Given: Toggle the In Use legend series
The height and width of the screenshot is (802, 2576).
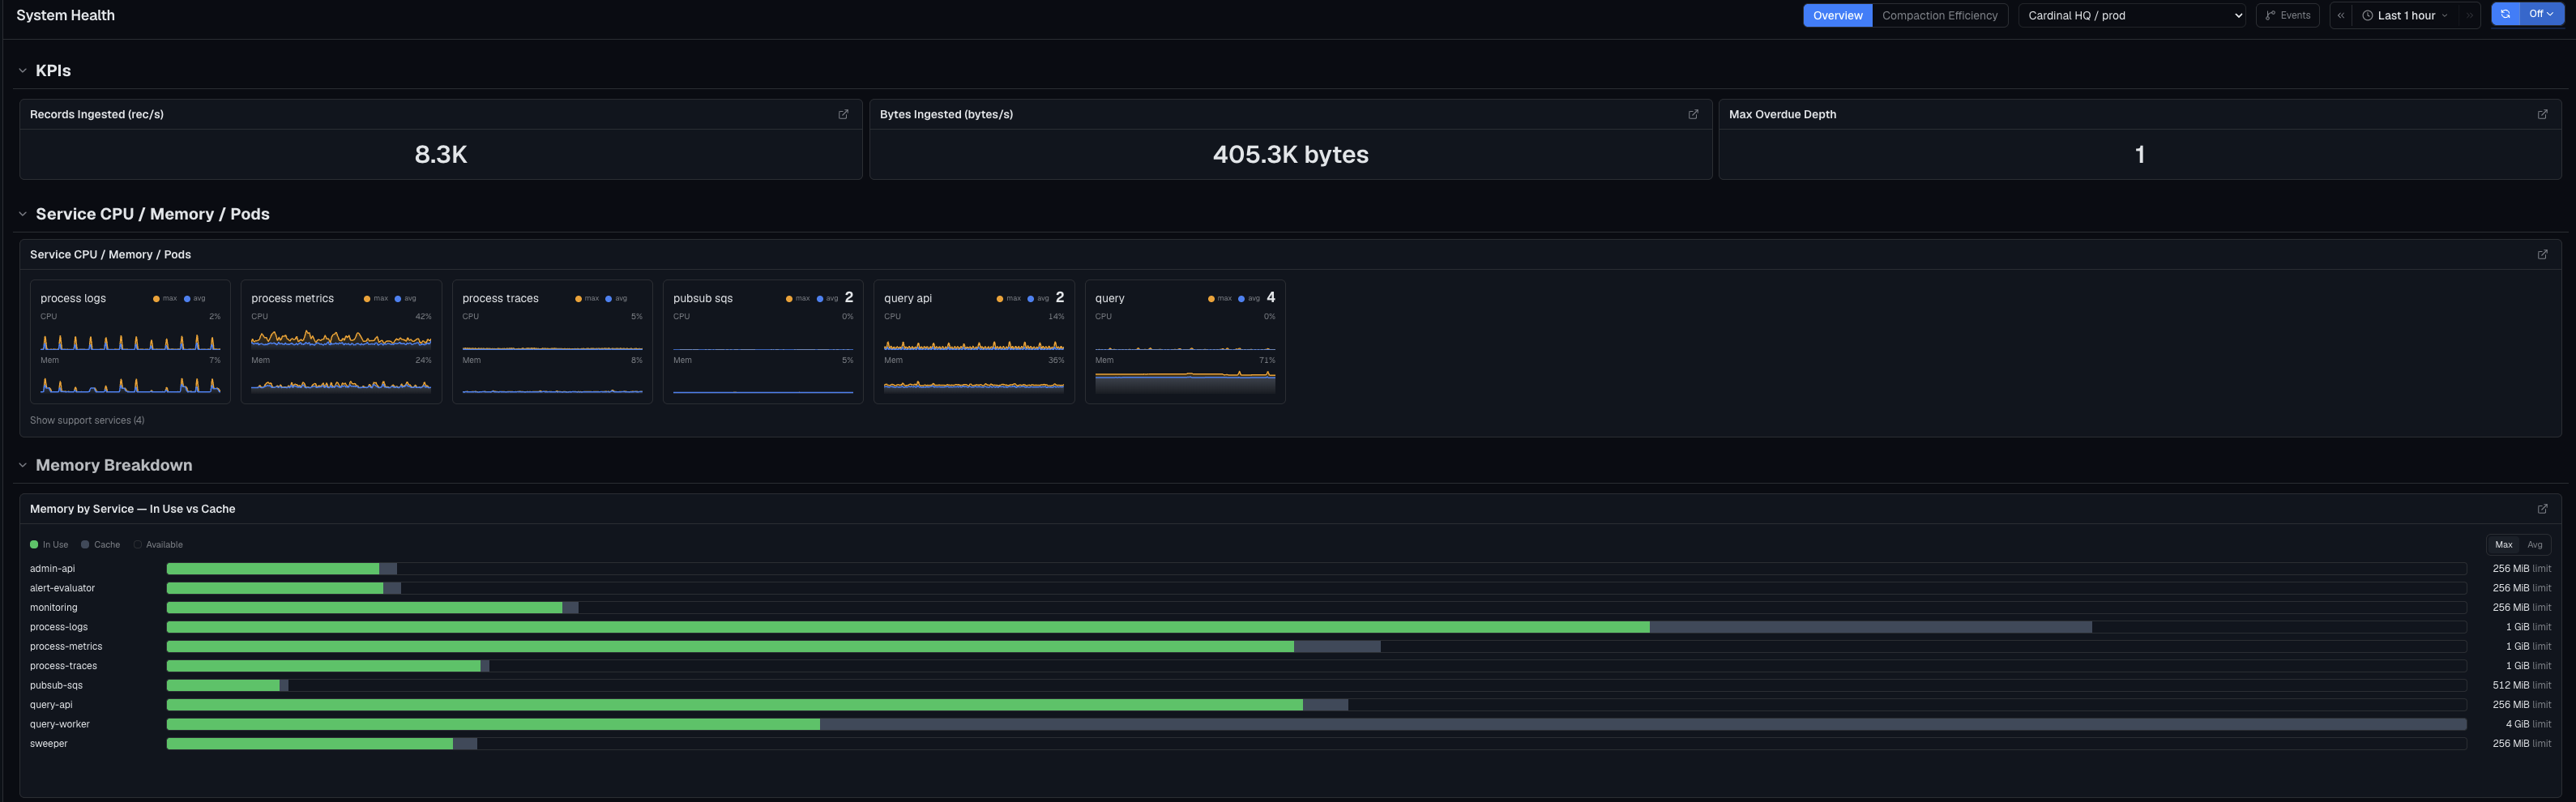Looking at the screenshot, I should click(49, 545).
